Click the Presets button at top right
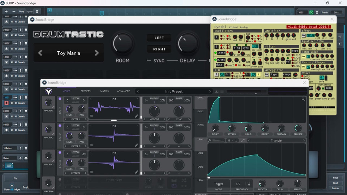 click(x=325, y=12)
